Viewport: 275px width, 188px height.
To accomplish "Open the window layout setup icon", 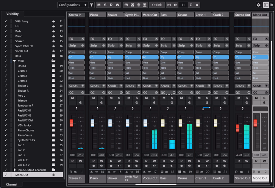I will (272, 5).
